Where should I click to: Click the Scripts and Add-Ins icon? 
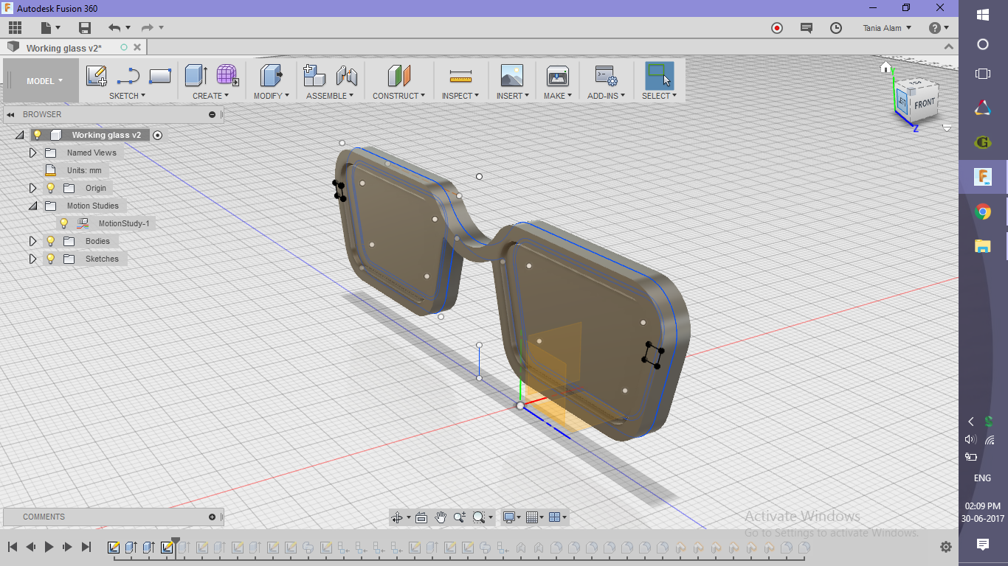[606, 76]
